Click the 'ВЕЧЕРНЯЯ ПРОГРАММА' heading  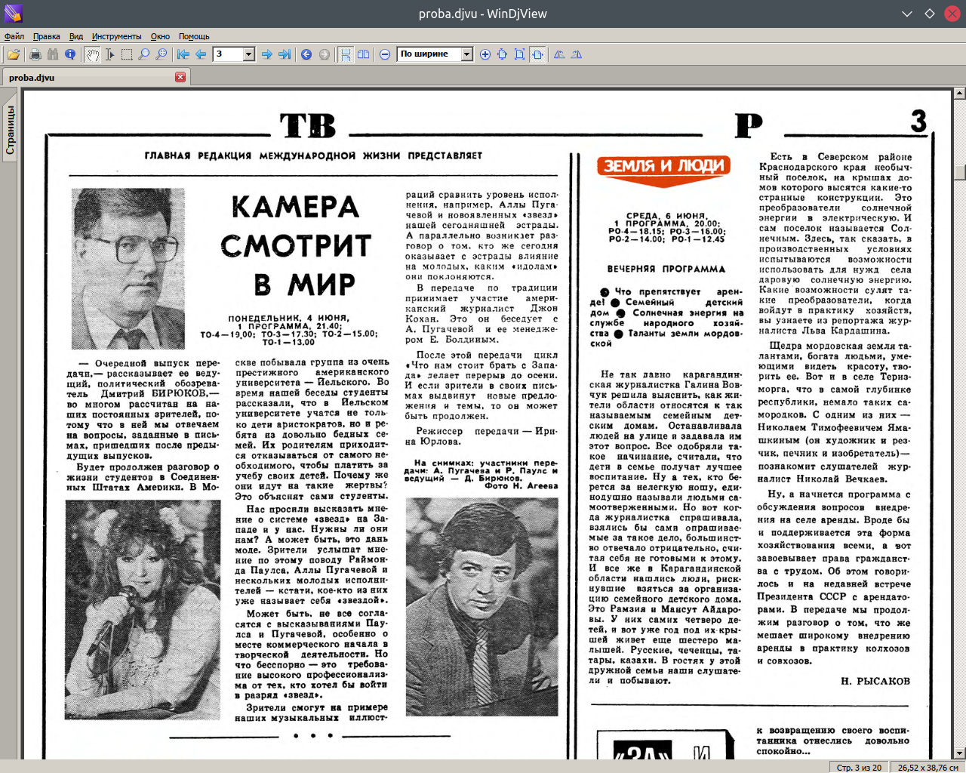(666, 269)
